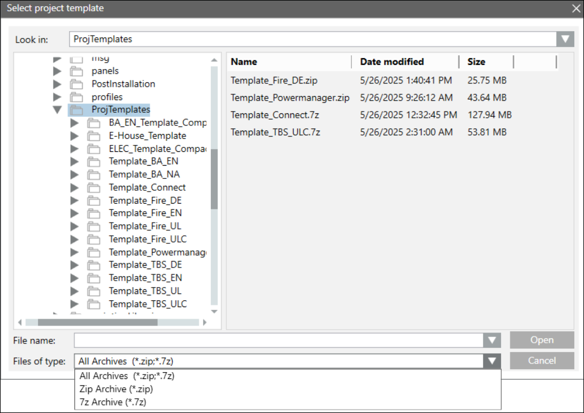Click the folder icon next to panels
Image resolution: width=584 pixels, height=413 pixels.
[x=76, y=71]
